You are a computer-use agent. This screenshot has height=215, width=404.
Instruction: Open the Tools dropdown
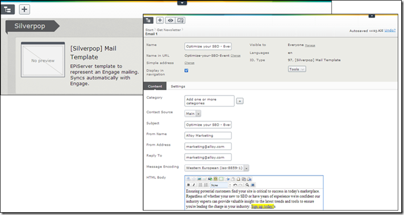(297, 69)
